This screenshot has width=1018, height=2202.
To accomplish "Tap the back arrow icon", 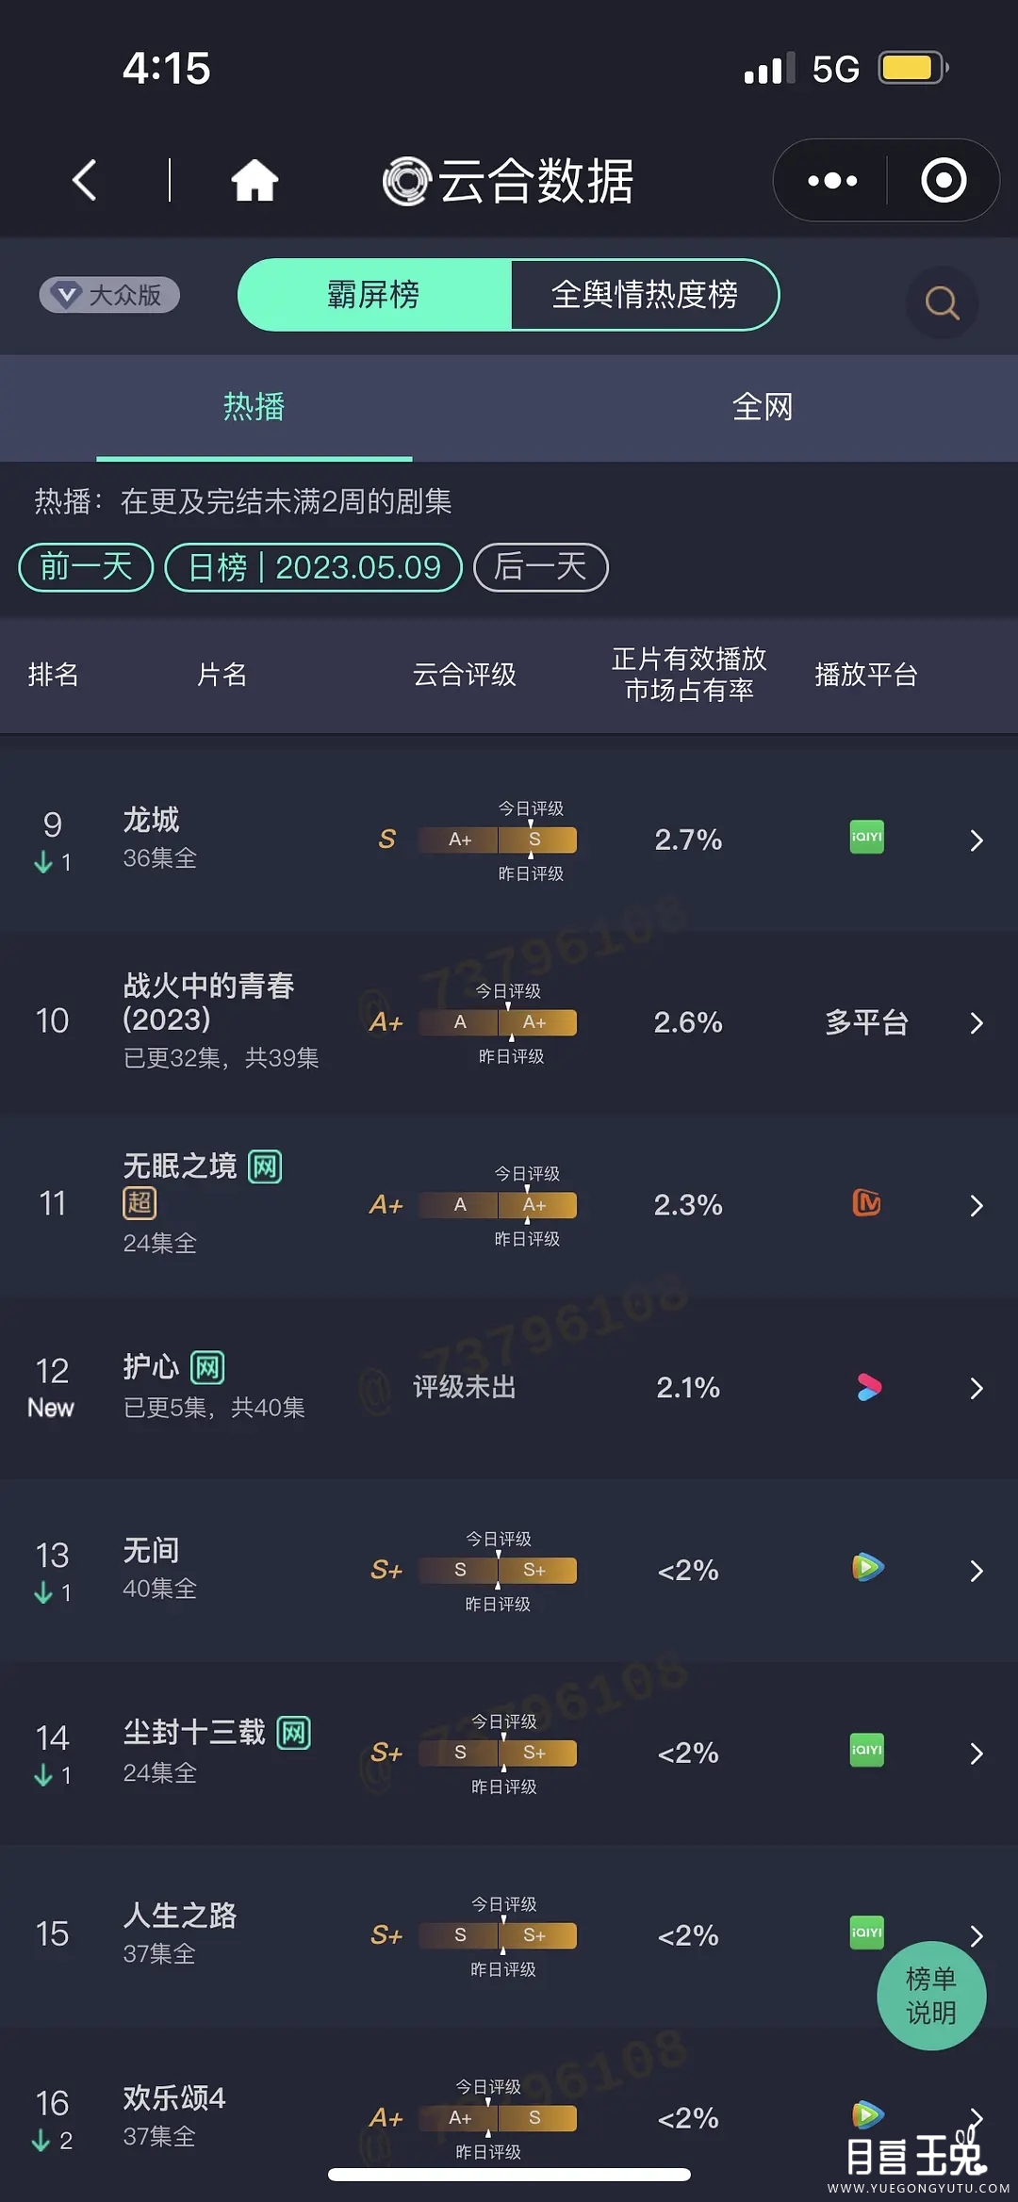I will (x=85, y=180).
